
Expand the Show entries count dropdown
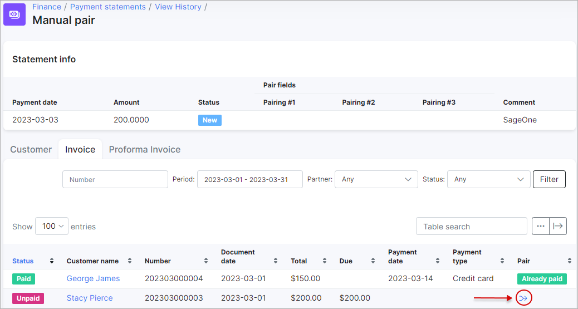pyautogui.click(x=52, y=226)
